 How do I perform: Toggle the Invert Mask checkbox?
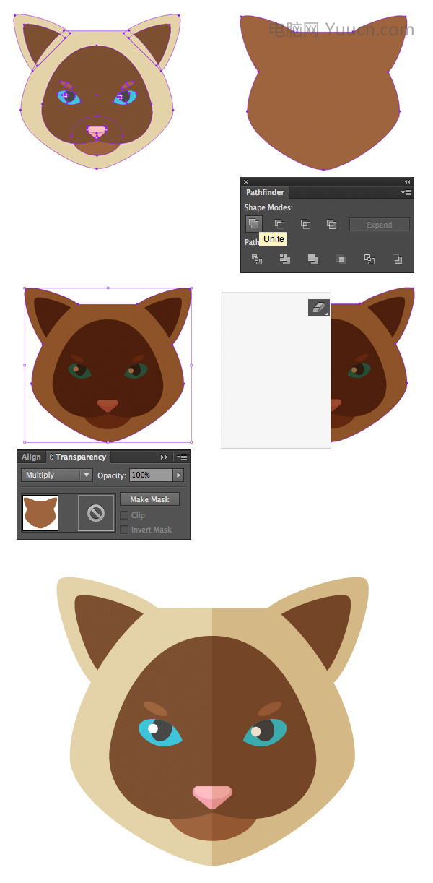coord(124,530)
